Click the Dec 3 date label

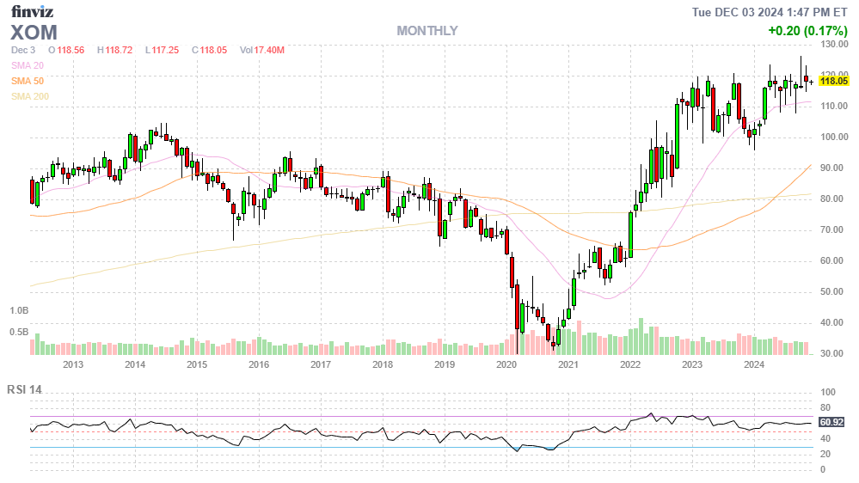click(24, 50)
